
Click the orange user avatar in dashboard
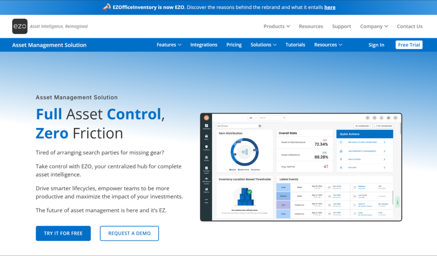207,118
